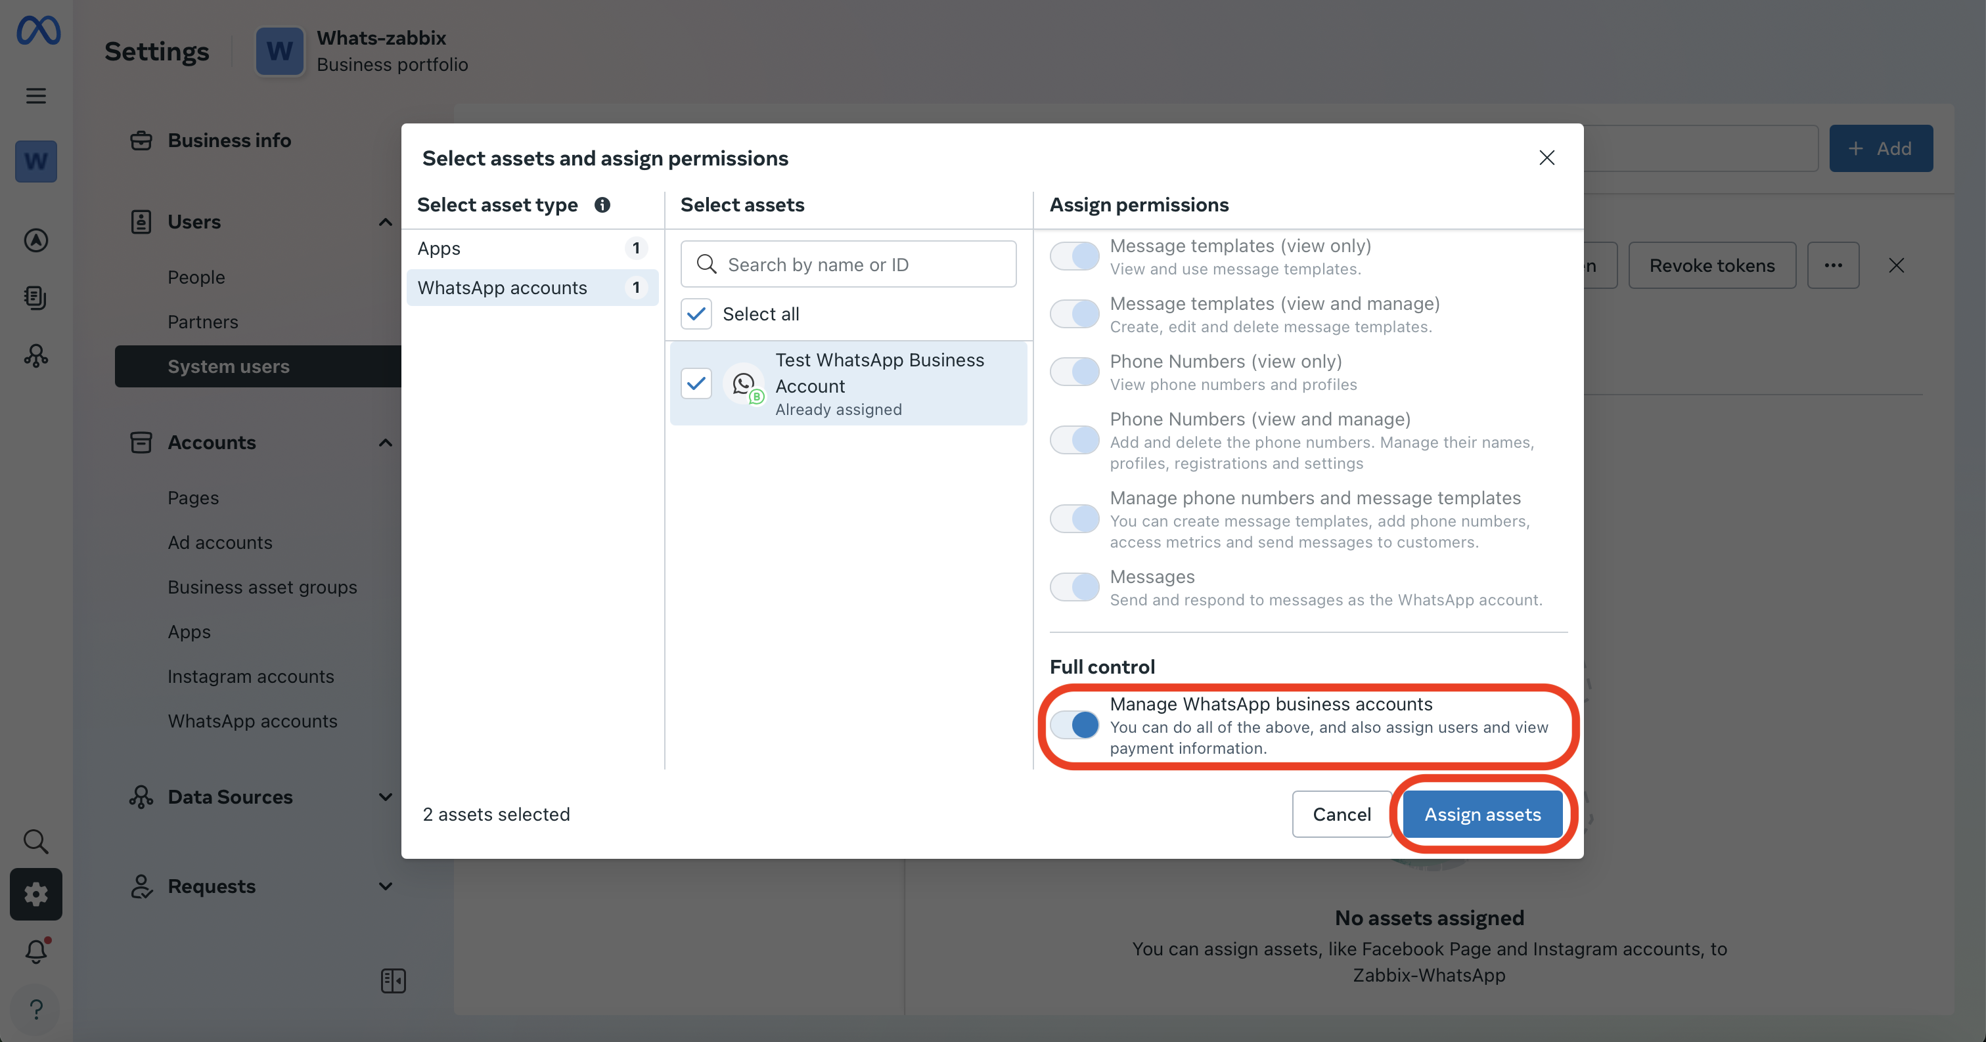Click the Meta logo icon
Viewport: 1986px width, 1042px height.
click(x=38, y=31)
